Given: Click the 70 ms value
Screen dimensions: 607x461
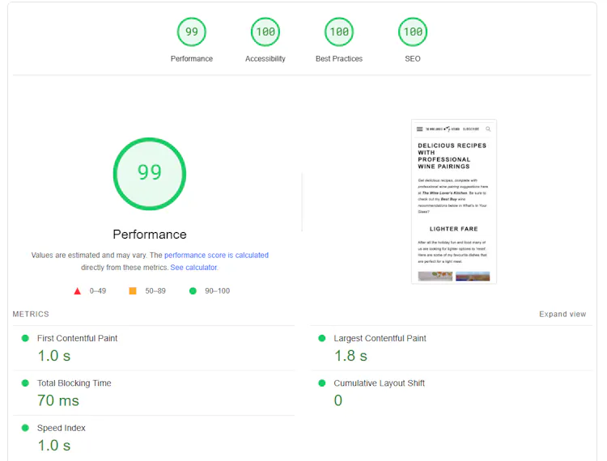Looking at the screenshot, I should pyautogui.click(x=58, y=400).
